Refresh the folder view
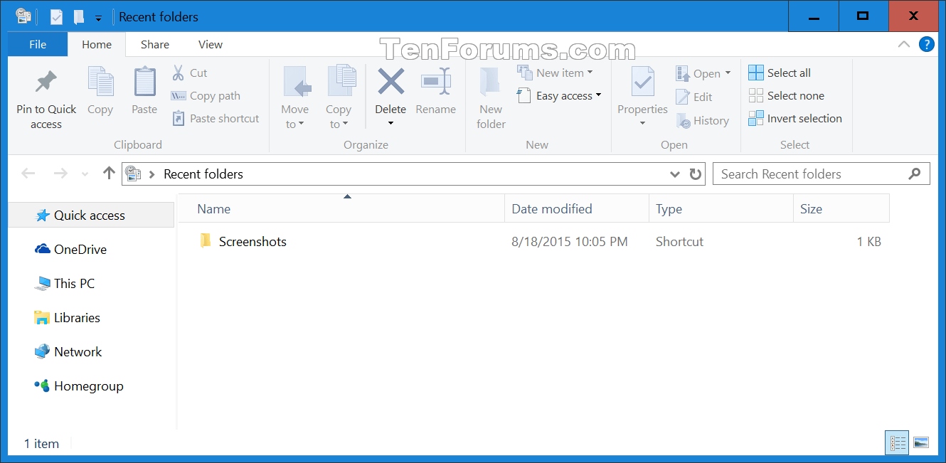This screenshot has width=946, height=463. coord(695,174)
